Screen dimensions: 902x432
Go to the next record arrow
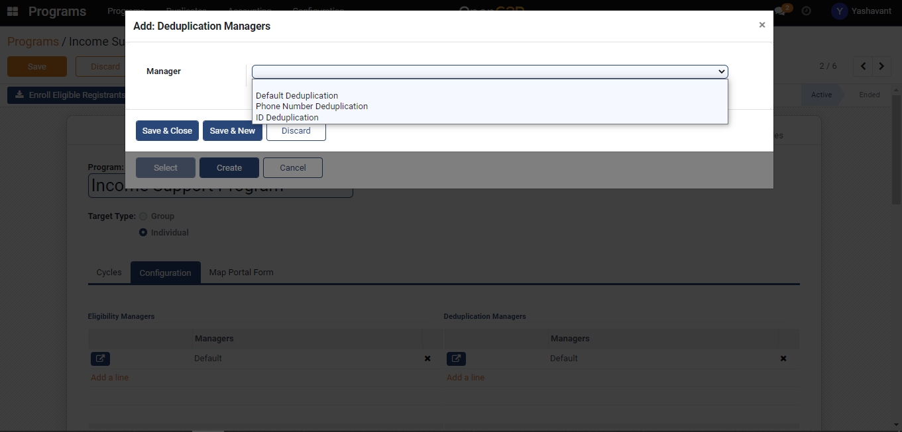pos(881,66)
